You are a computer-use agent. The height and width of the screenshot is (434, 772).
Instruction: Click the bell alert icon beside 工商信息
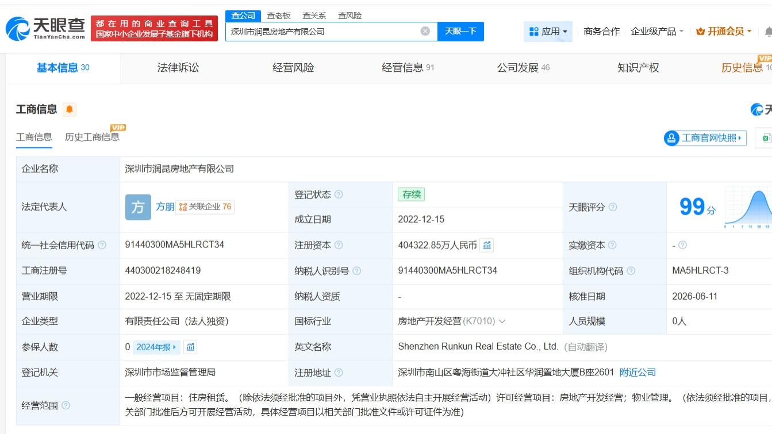click(x=70, y=109)
